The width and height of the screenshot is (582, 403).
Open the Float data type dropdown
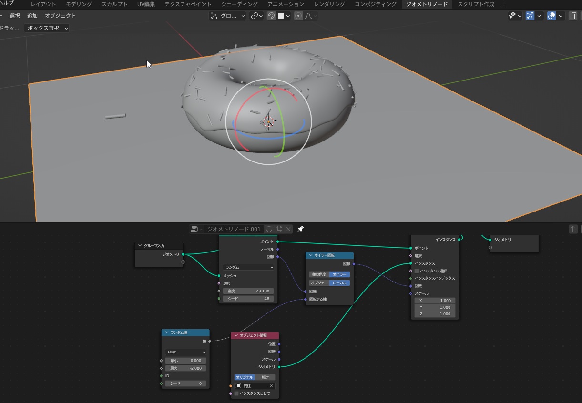[x=185, y=352]
